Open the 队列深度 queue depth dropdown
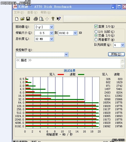The width and height of the screenshot is (126, 142). 123,45
